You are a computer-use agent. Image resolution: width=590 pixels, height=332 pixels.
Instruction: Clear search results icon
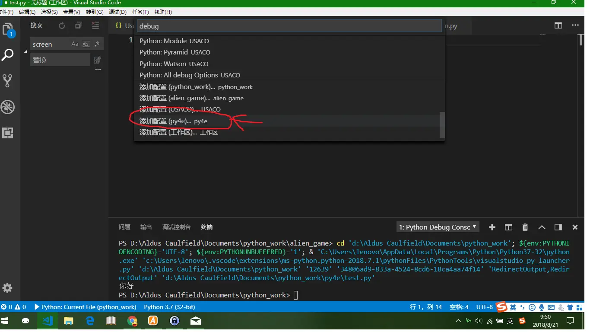click(x=95, y=26)
